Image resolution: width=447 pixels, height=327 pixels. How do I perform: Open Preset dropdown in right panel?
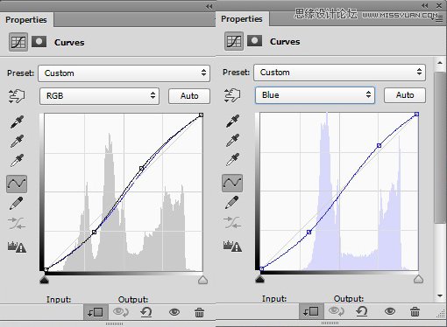pos(339,73)
